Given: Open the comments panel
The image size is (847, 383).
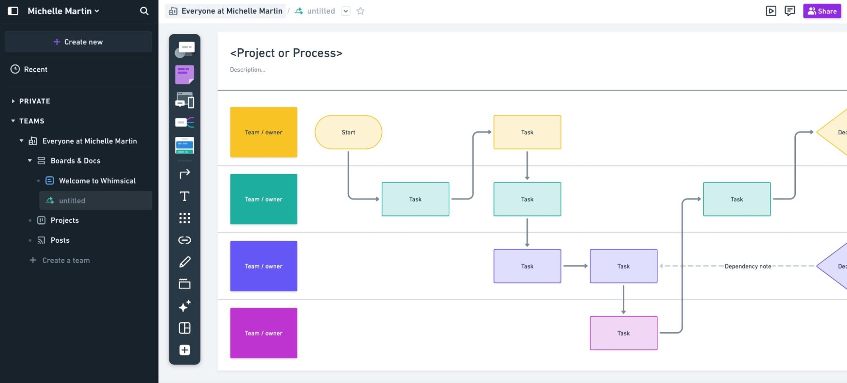Looking at the screenshot, I should click(791, 11).
